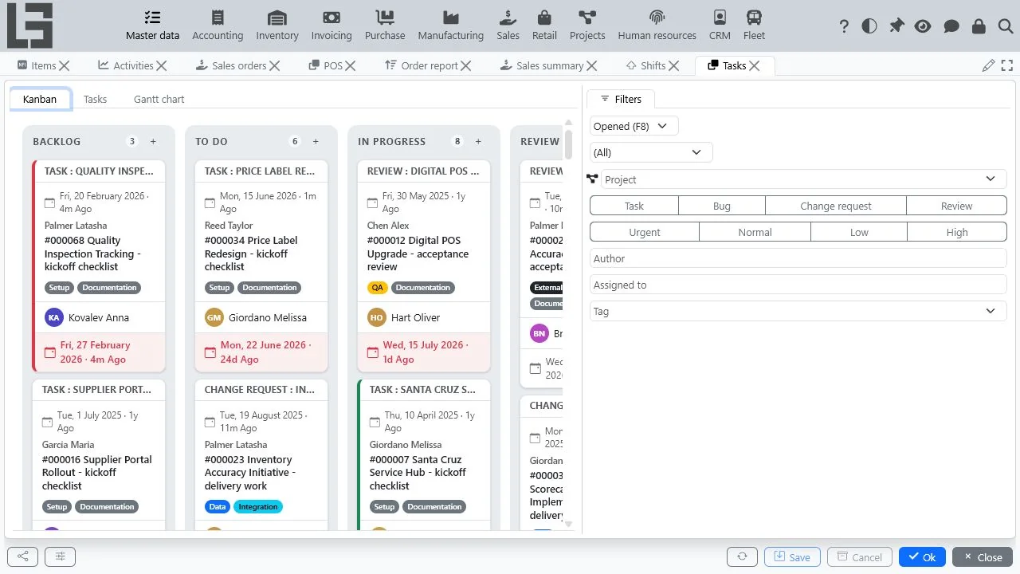
Task: Open the Projects module
Action: pyautogui.click(x=587, y=26)
